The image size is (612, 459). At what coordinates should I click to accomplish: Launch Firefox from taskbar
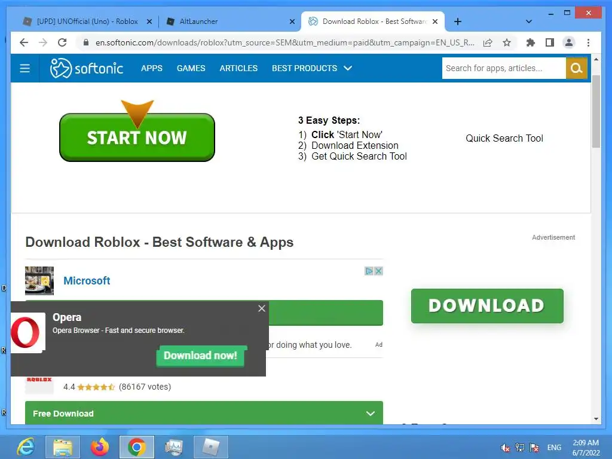click(x=100, y=447)
